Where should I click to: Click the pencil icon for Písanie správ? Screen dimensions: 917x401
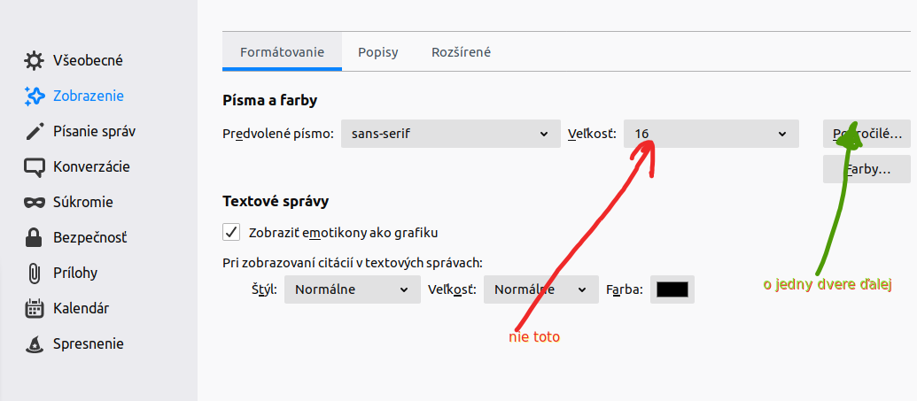35,132
